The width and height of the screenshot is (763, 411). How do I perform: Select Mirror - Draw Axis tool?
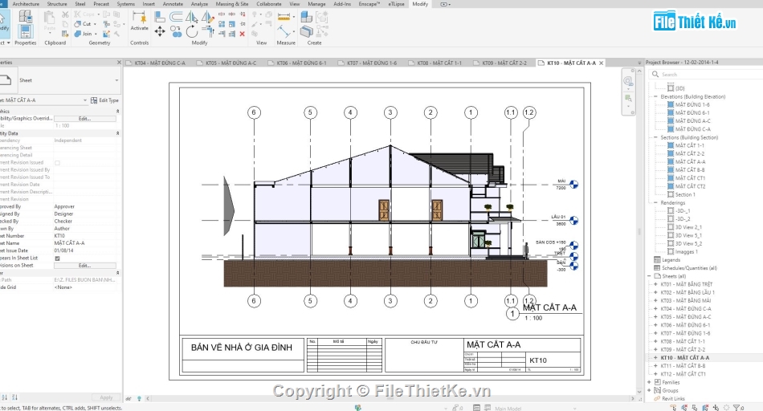point(208,17)
